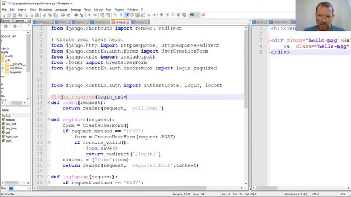
Task: Toggle Synchronize Horizontal Scrolling icon
Action: pos(107,15)
